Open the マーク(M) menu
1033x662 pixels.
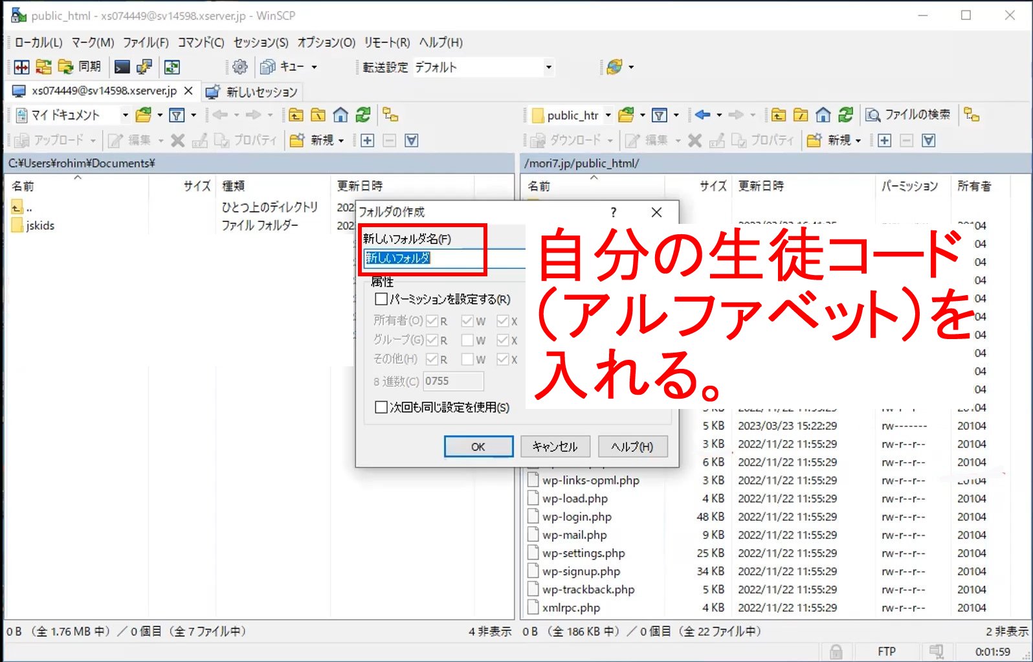tap(93, 43)
